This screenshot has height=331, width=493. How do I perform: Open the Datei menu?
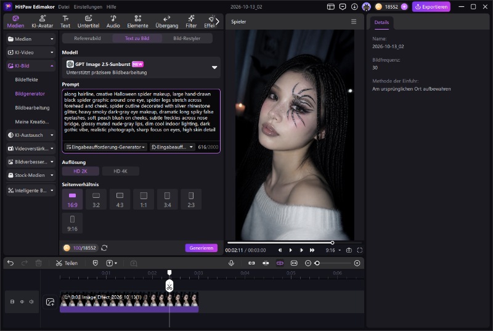(x=64, y=7)
